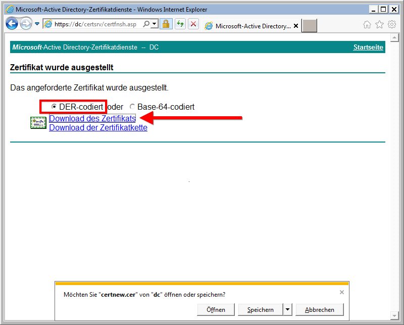This screenshot has width=404, height=325.
Task: Click the browser Forward arrow button
Action: [x=26, y=24]
